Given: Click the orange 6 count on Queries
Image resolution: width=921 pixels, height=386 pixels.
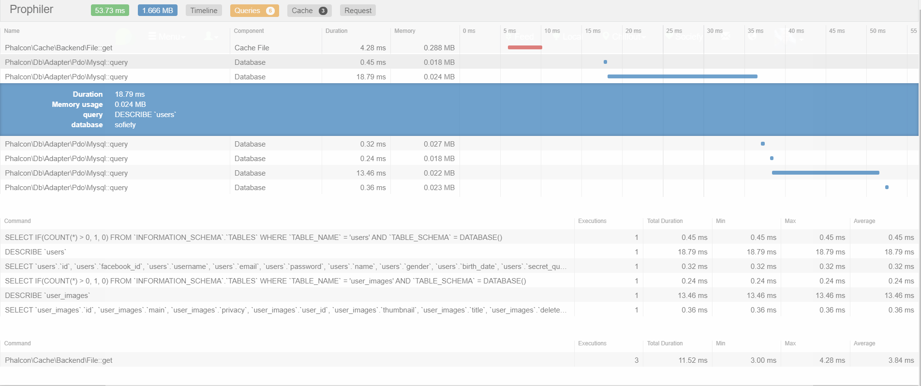Looking at the screenshot, I should 270,11.
